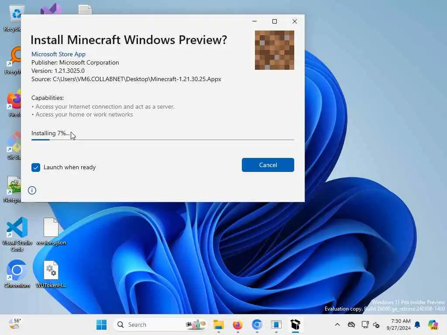Maximize the App Installer window
The height and width of the screenshot is (335, 447).
click(275, 21)
